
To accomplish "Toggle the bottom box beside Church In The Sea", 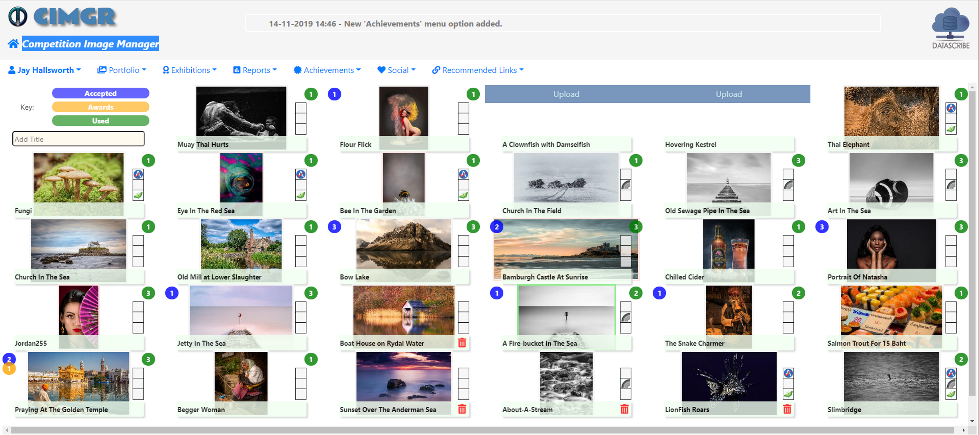I will coord(138,262).
